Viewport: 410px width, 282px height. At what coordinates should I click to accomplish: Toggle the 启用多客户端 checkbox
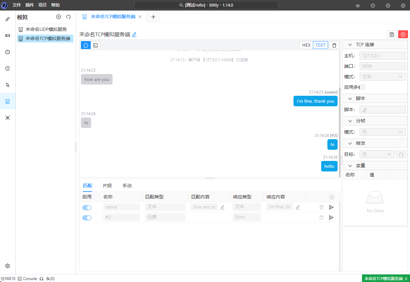pyautogui.click(x=362, y=87)
